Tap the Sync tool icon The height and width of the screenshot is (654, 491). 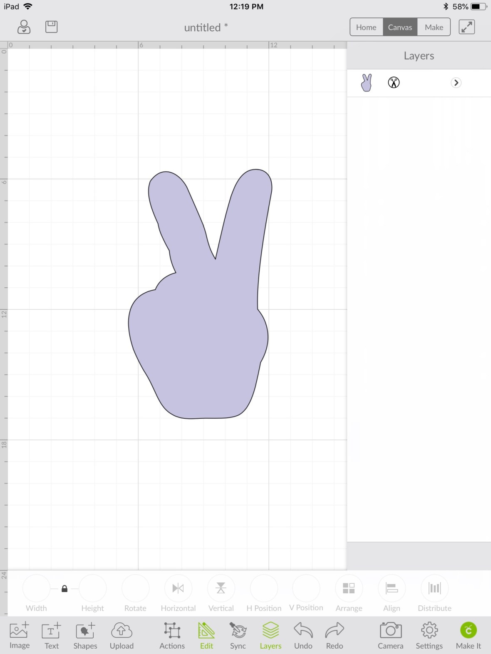tap(238, 634)
